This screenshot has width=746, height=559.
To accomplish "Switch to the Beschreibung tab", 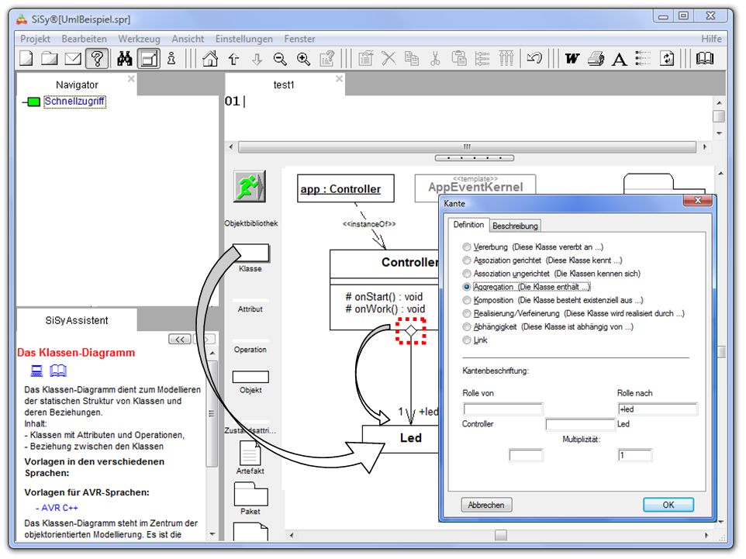I will coord(516,226).
